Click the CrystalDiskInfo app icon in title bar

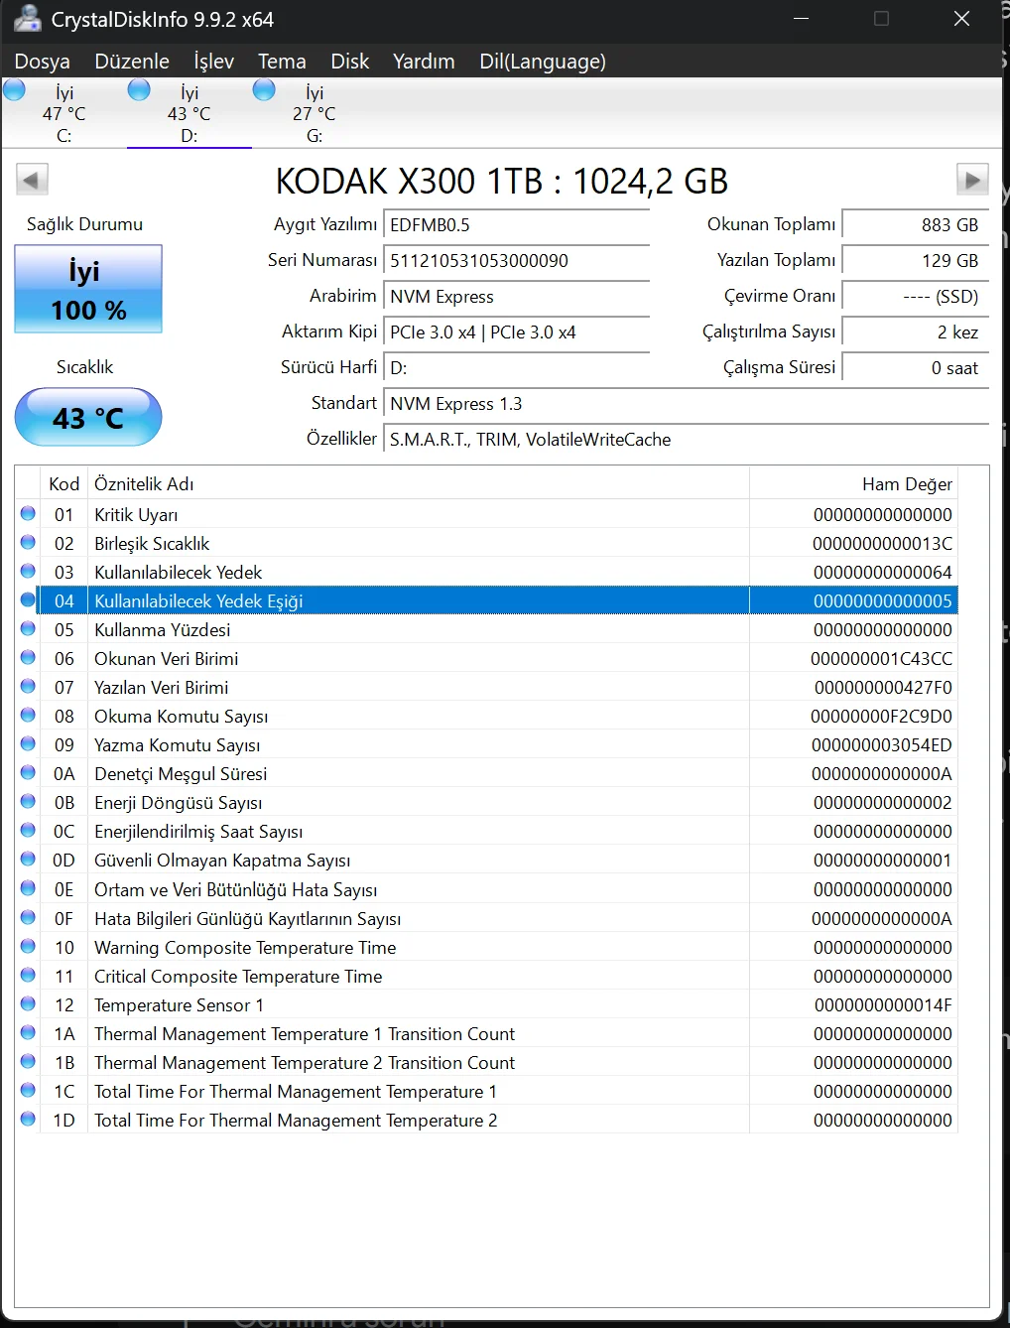click(28, 19)
